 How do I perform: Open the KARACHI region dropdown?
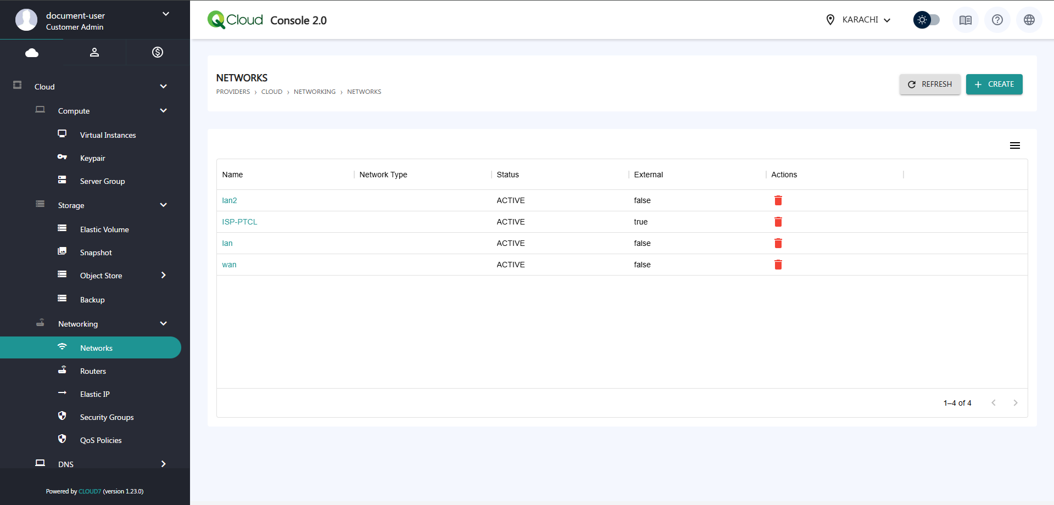(858, 20)
